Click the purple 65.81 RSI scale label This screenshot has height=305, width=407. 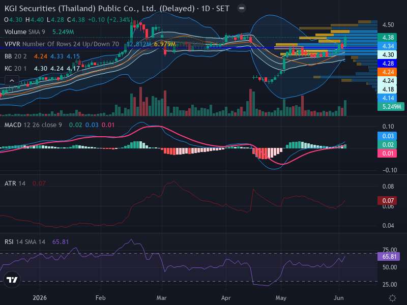pyautogui.click(x=389, y=257)
